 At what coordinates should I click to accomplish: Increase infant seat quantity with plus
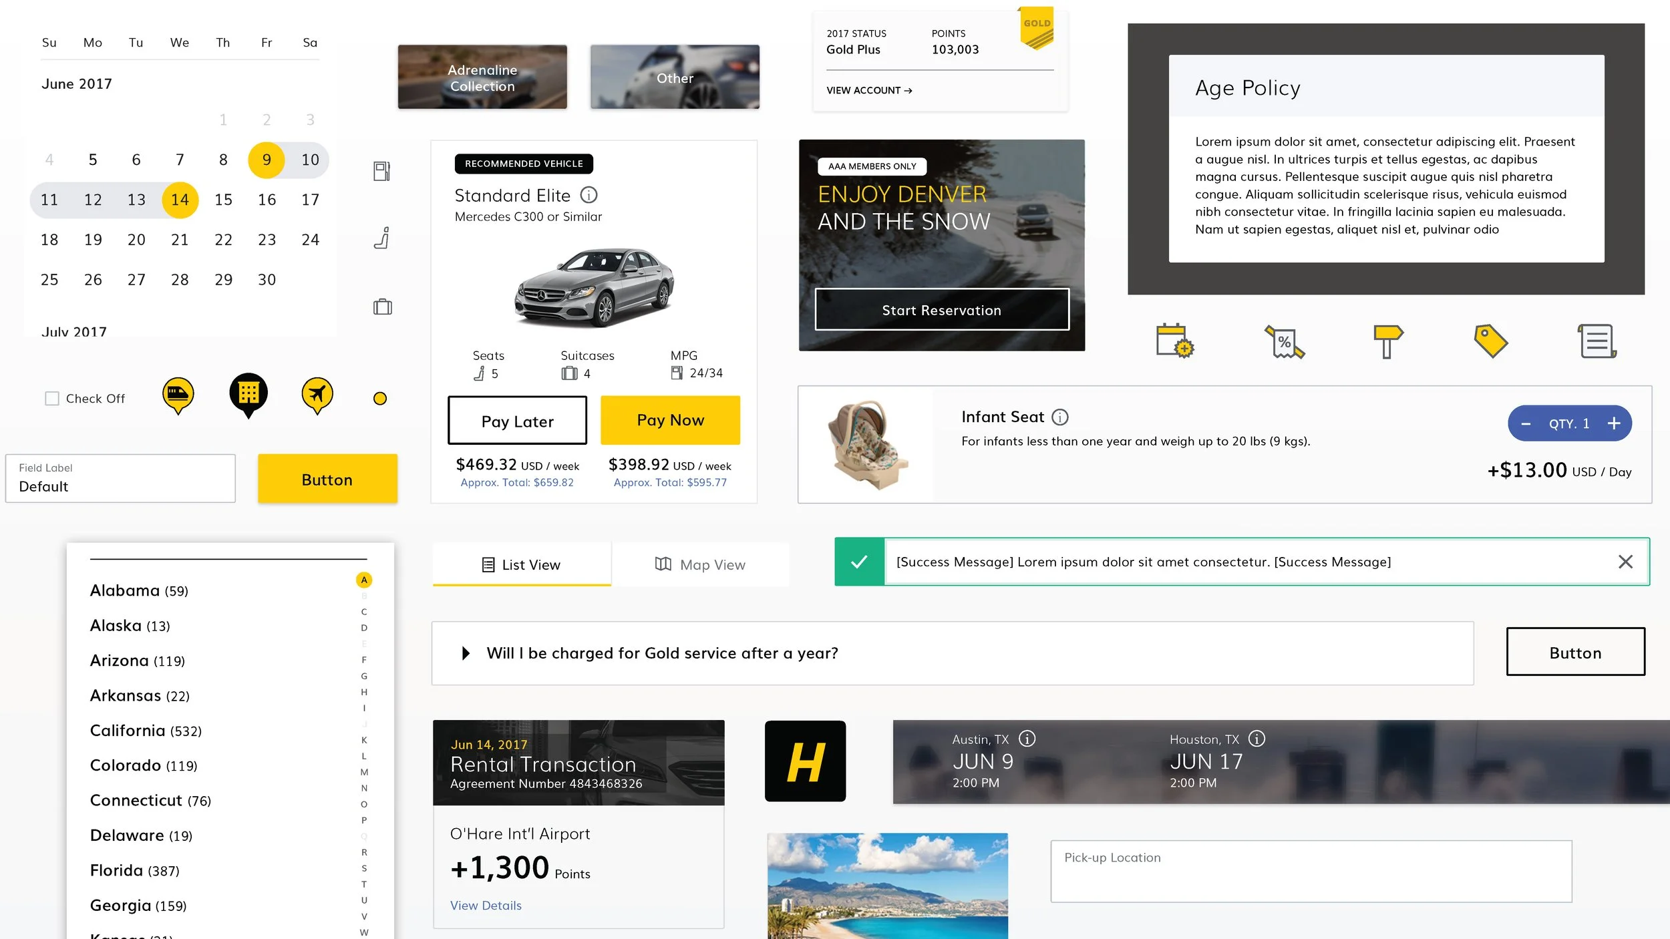[1613, 423]
